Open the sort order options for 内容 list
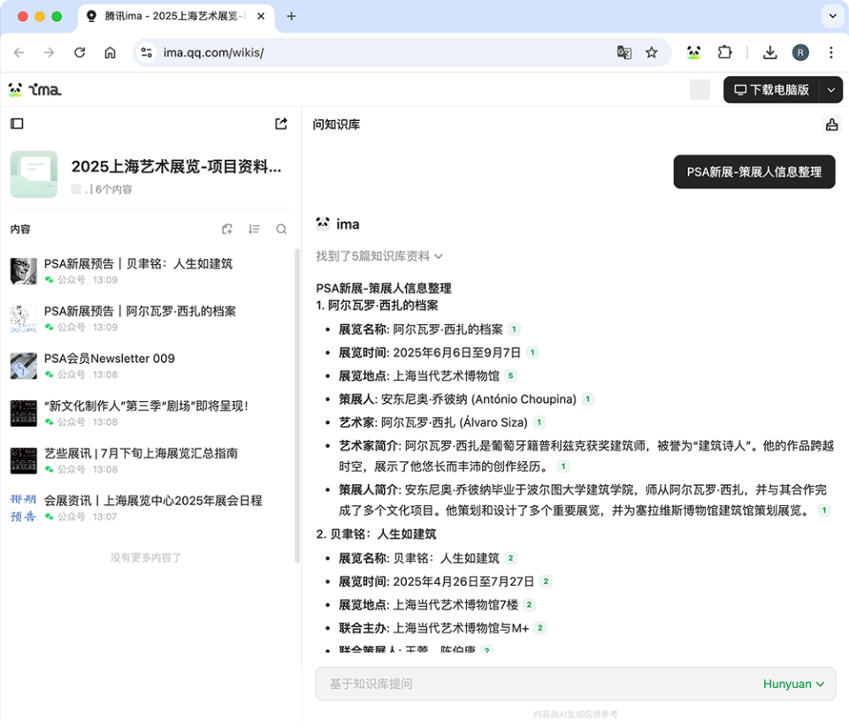Screen dimensions: 849x727 (x=254, y=229)
